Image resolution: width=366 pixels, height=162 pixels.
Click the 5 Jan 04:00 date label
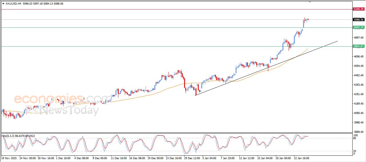click(x=209, y=158)
